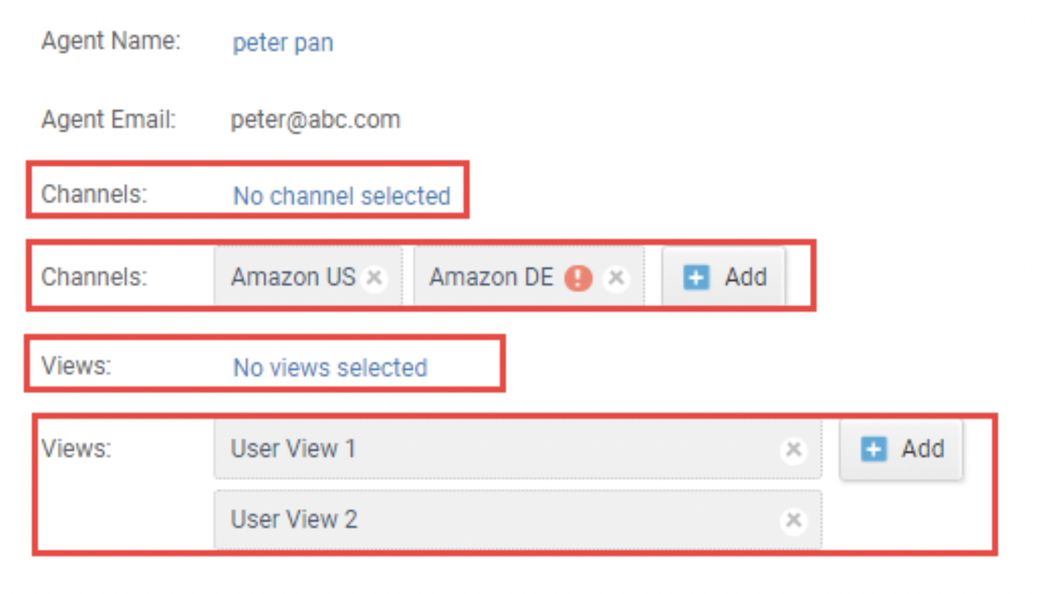The image size is (1044, 594).
Task: Click the orange warning icon on Amazon DE
Action: [x=578, y=278]
